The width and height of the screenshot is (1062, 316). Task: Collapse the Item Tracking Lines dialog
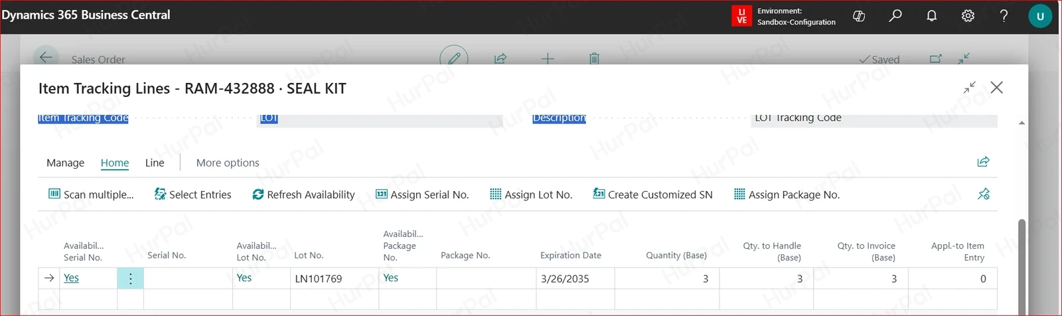tap(970, 87)
